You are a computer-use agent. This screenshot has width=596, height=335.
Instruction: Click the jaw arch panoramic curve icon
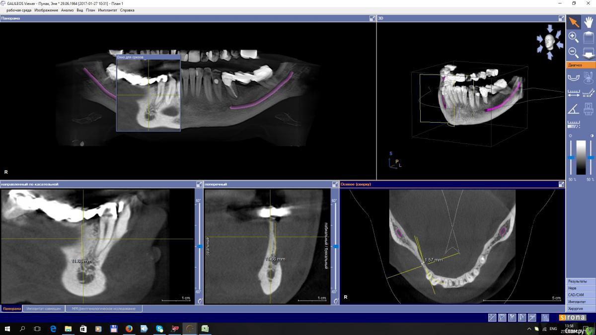(x=573, y=77)
